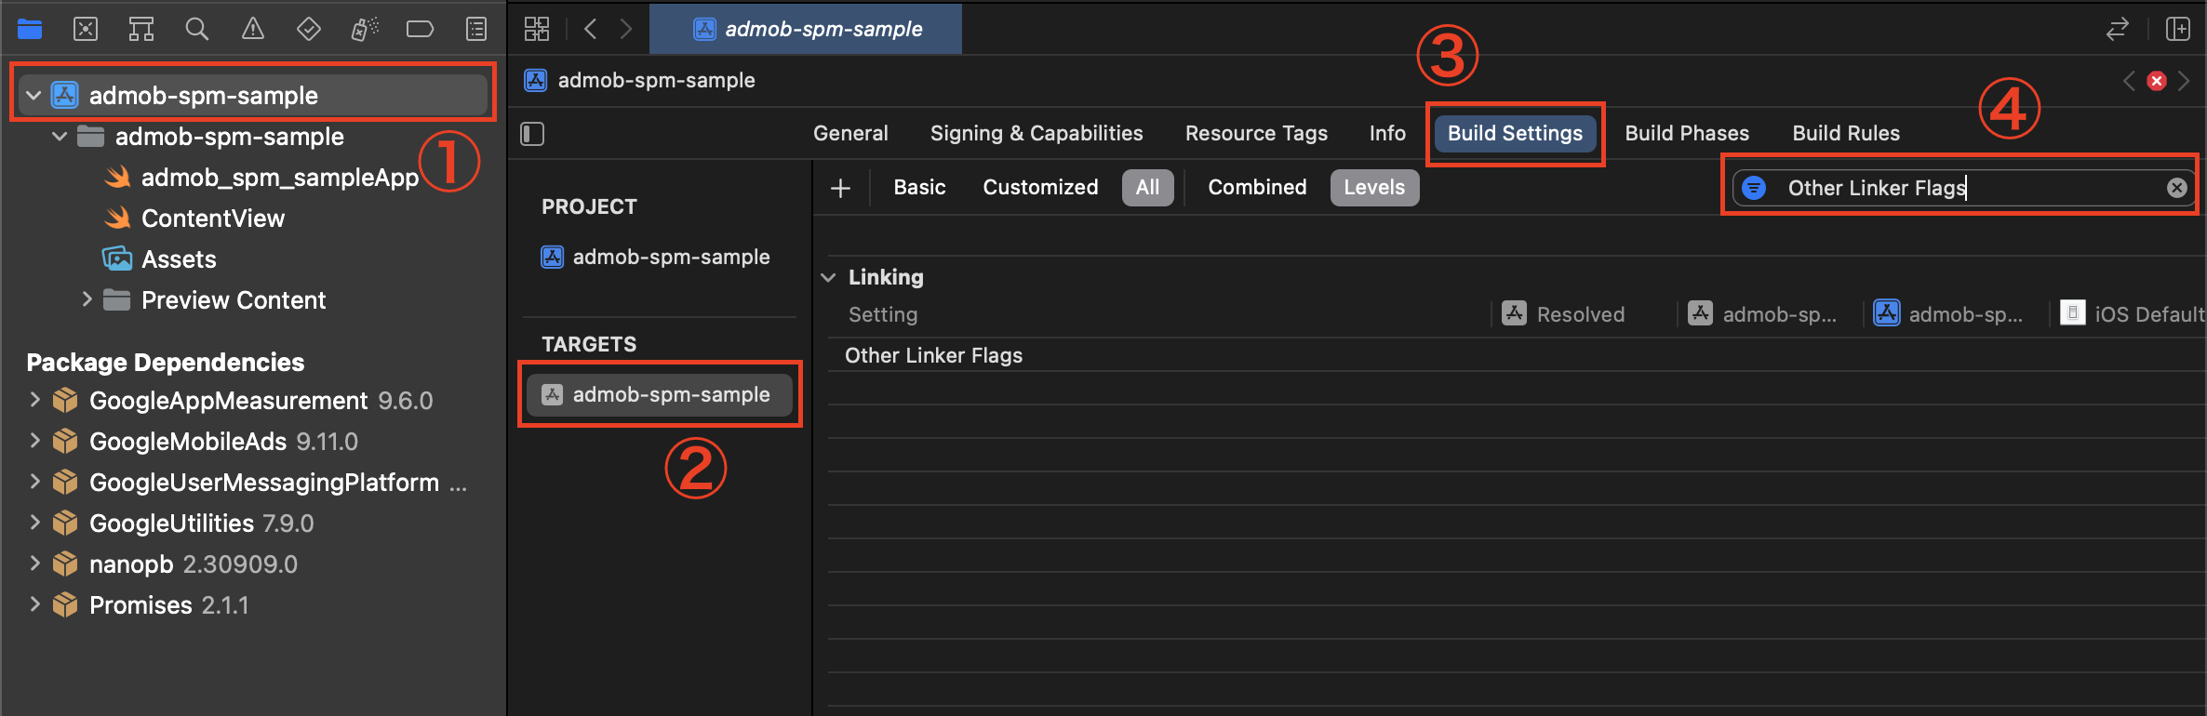This screenshot has width=2207, height=716.
Task: Click admob-spm-sample in the jump bar
Action: (x=639, y=80)
